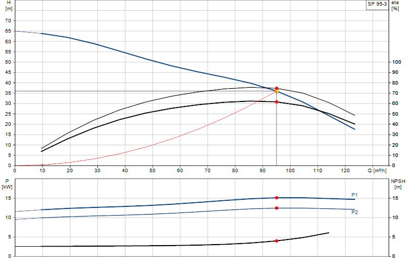Click the 80 tick on the eta axis
Viewport: 408px width, 265px height.
(x=395, y=83)
